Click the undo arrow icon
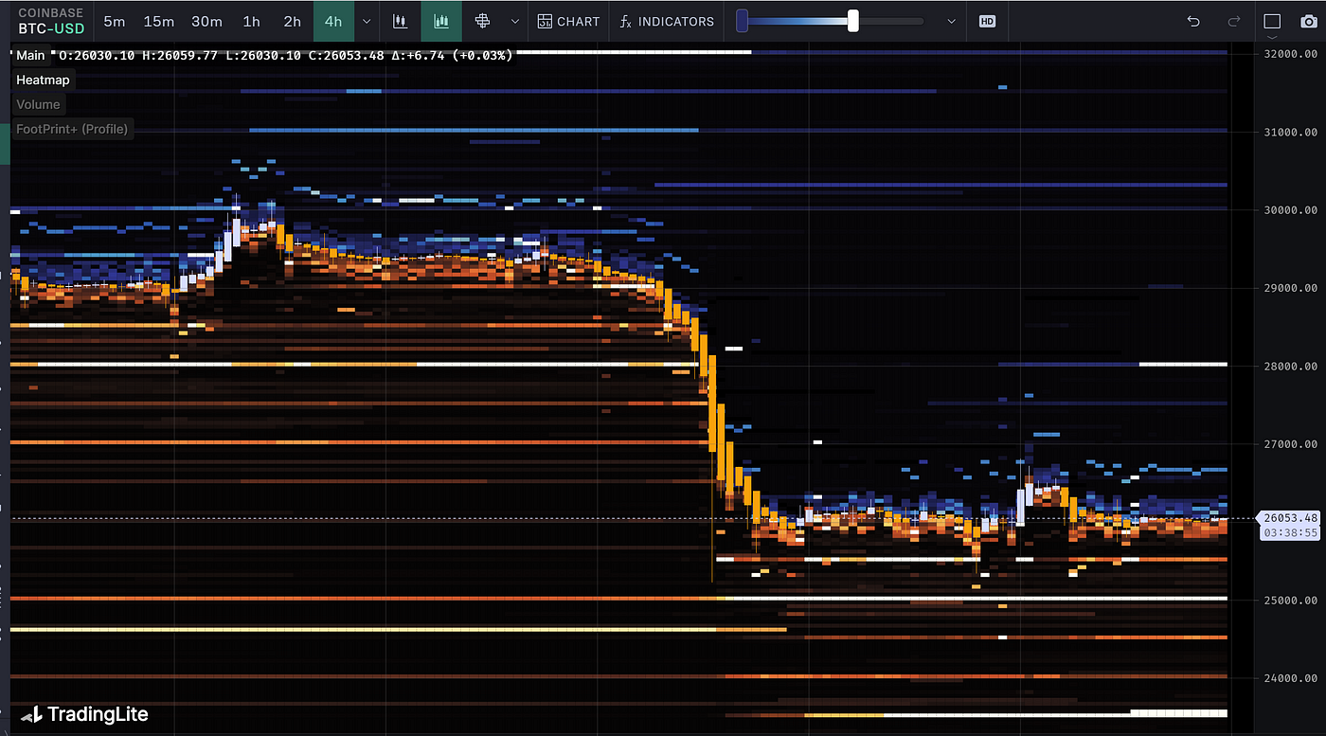 pos(1193,21)
